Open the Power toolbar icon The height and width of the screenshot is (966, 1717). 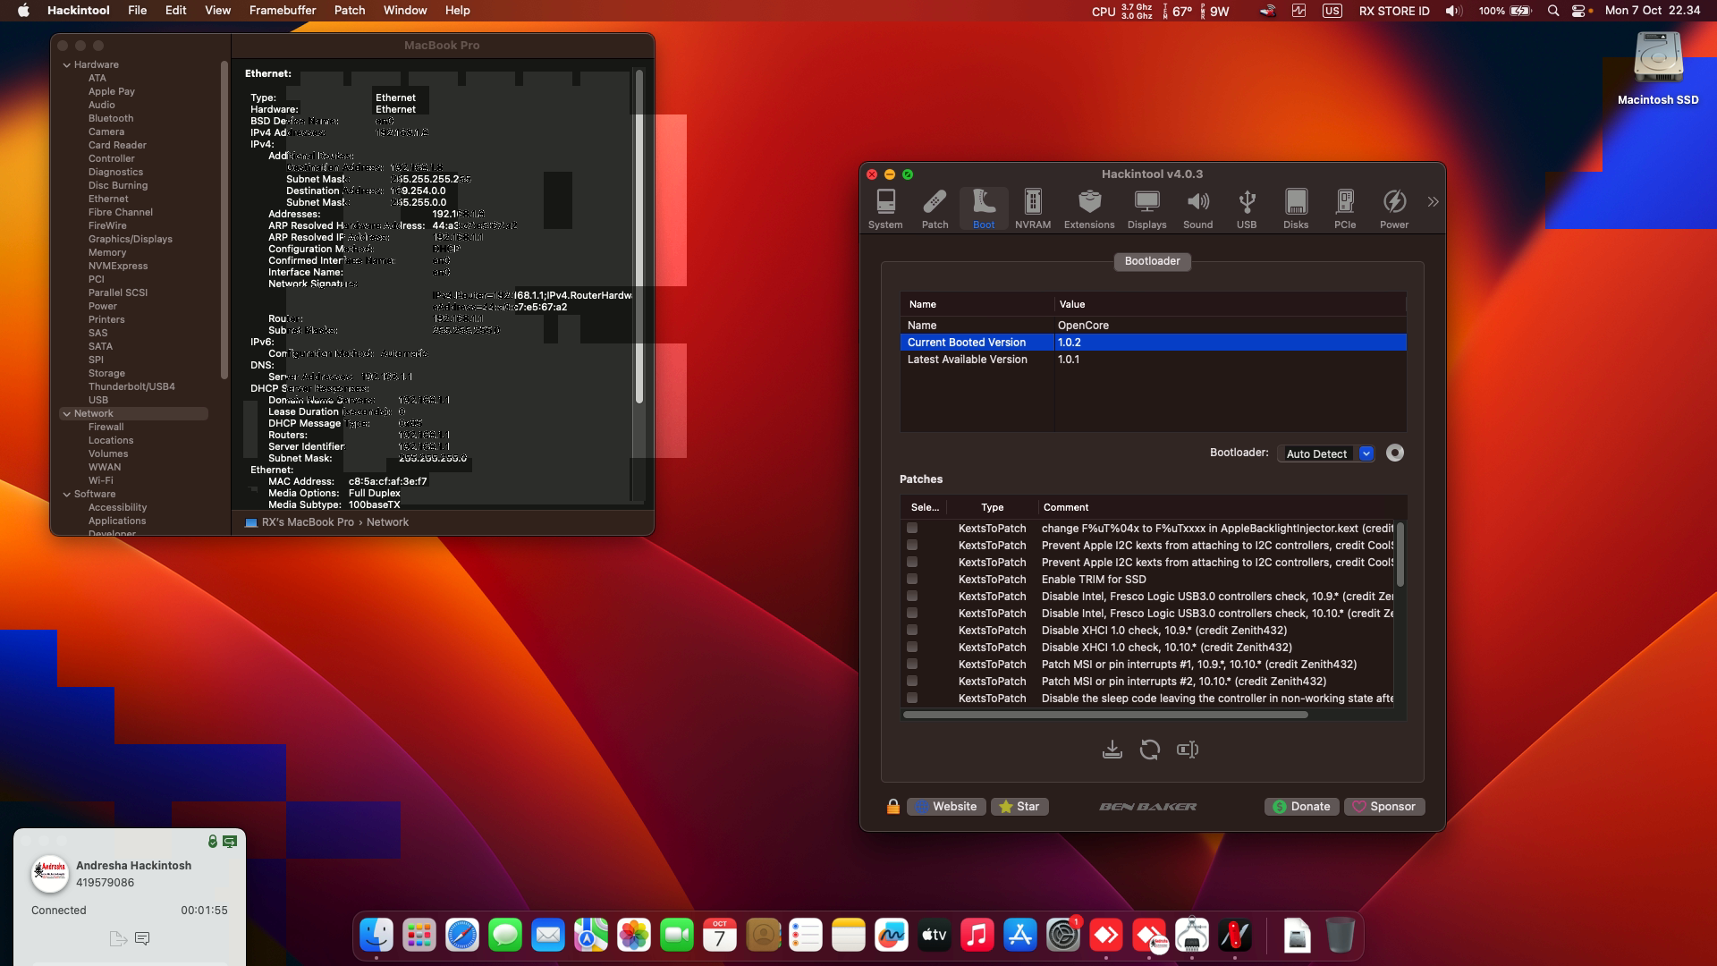click(1394, 209)
